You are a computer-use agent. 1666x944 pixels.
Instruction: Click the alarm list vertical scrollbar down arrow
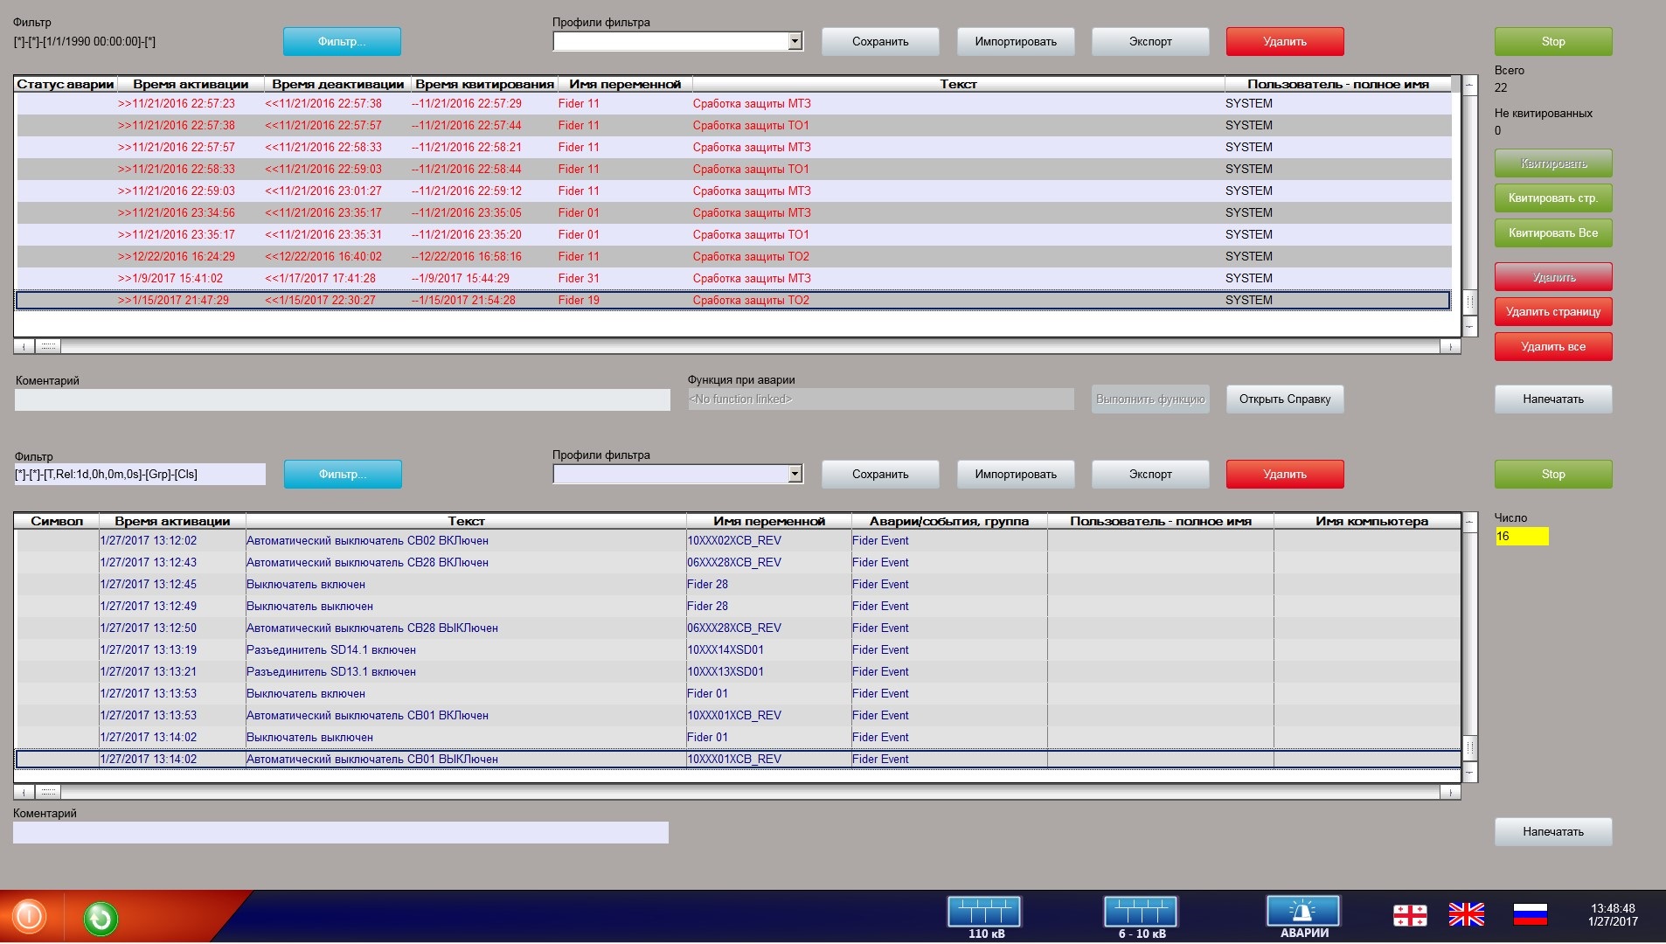tap(1470, 326)
